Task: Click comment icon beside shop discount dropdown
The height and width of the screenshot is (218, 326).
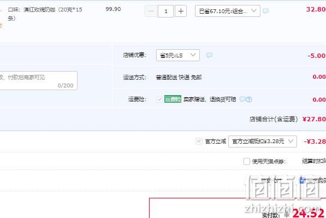Action: click(209, 55)
